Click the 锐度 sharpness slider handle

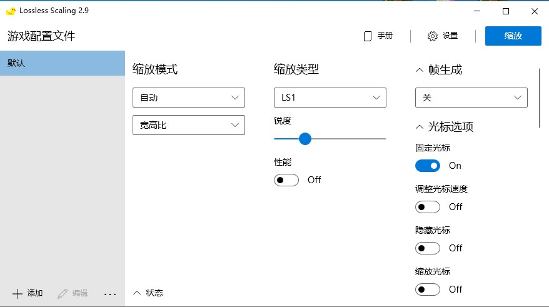(305, 139)
